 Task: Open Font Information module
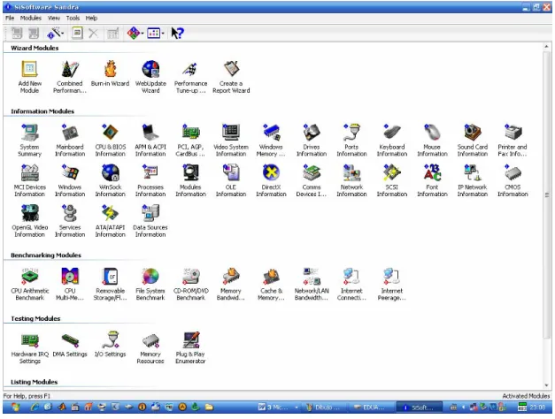click(432, 180)
